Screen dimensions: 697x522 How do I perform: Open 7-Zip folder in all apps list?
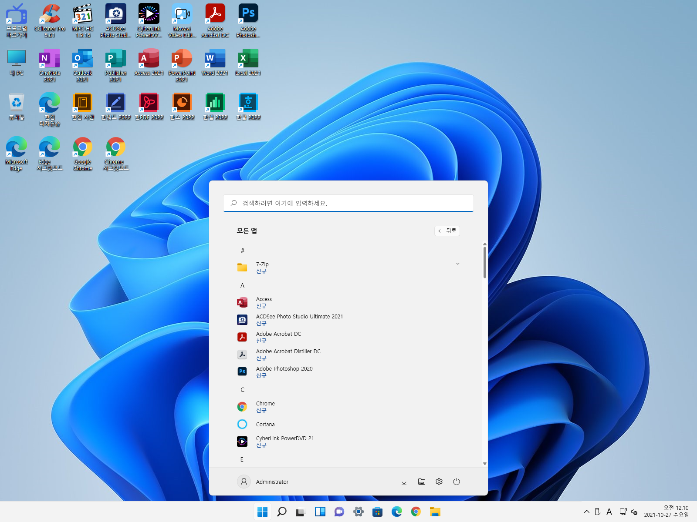point(348,268)
